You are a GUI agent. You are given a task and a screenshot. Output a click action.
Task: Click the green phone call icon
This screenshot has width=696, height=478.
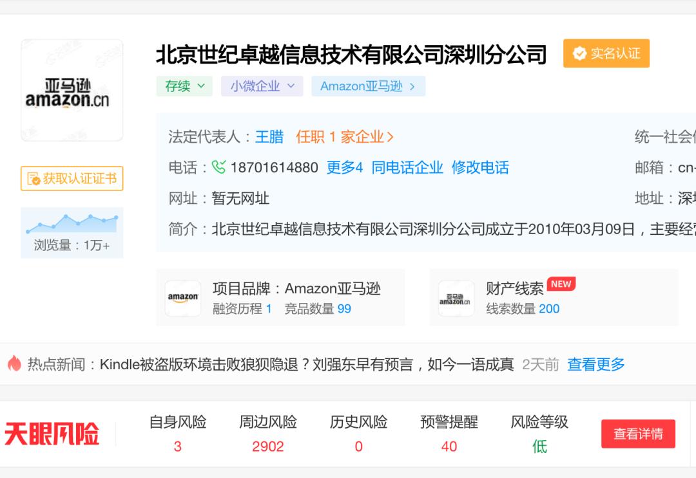pyautogui.click(x=219, y=167)
